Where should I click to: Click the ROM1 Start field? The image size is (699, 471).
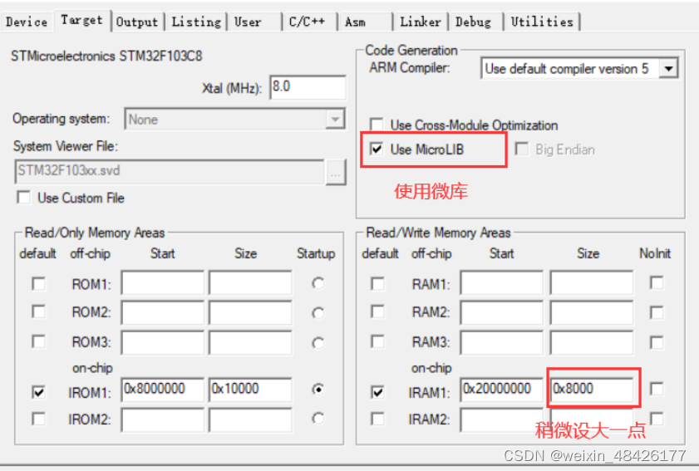pos(162,282)
